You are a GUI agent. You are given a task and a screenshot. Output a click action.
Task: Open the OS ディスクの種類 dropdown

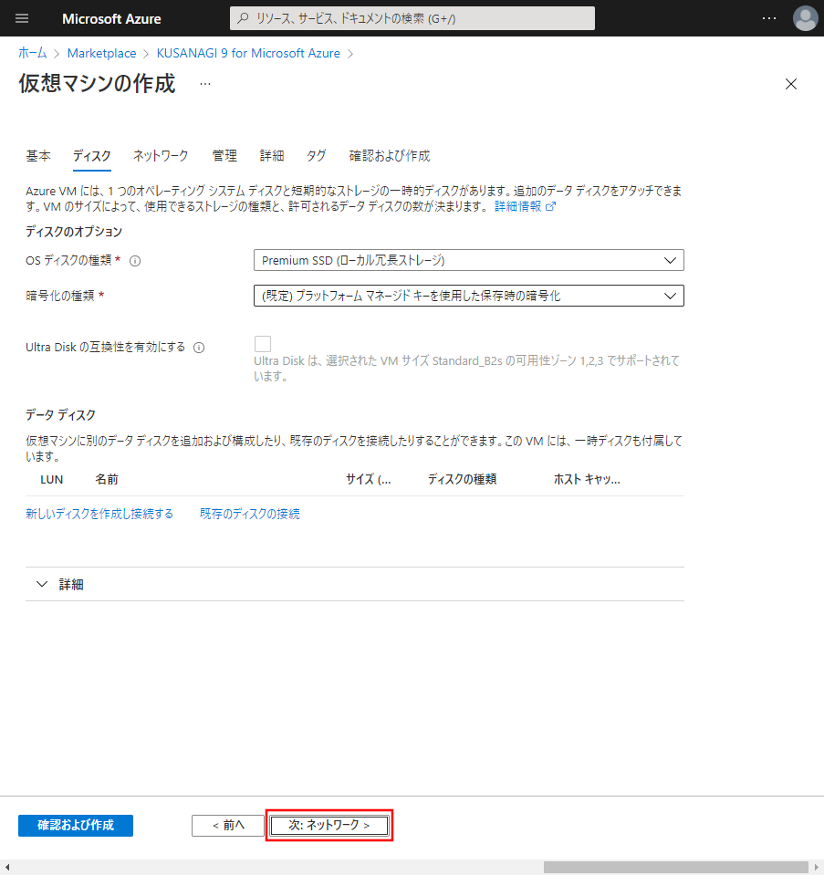tap(468, 261)
